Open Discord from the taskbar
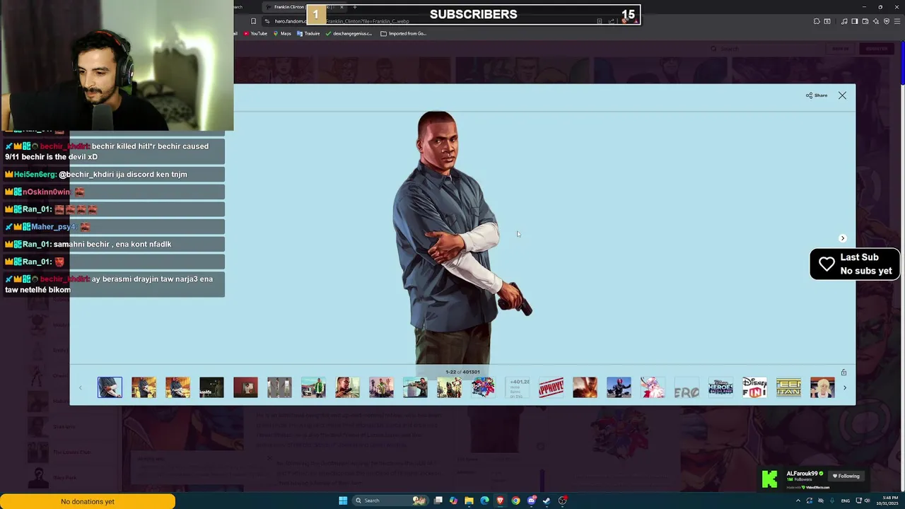The height and width of the screenshot is (509, 905). coord(532,501)
